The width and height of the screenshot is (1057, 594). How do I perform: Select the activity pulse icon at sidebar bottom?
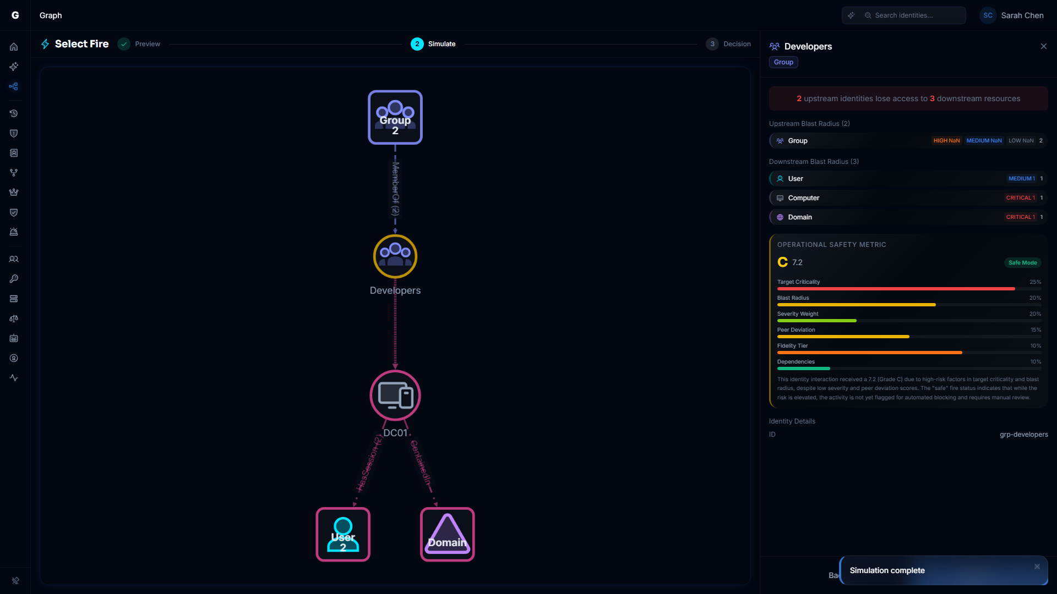click(x=14, y=378)
